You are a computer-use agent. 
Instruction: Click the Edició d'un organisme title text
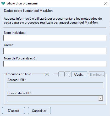pyautogui.click(x=22, y=3)
